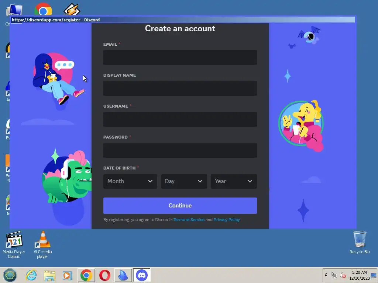Viewport: 378px width, 283px height.
Task: Click the Show desktop icon by the clock
Action: [374, 275]
